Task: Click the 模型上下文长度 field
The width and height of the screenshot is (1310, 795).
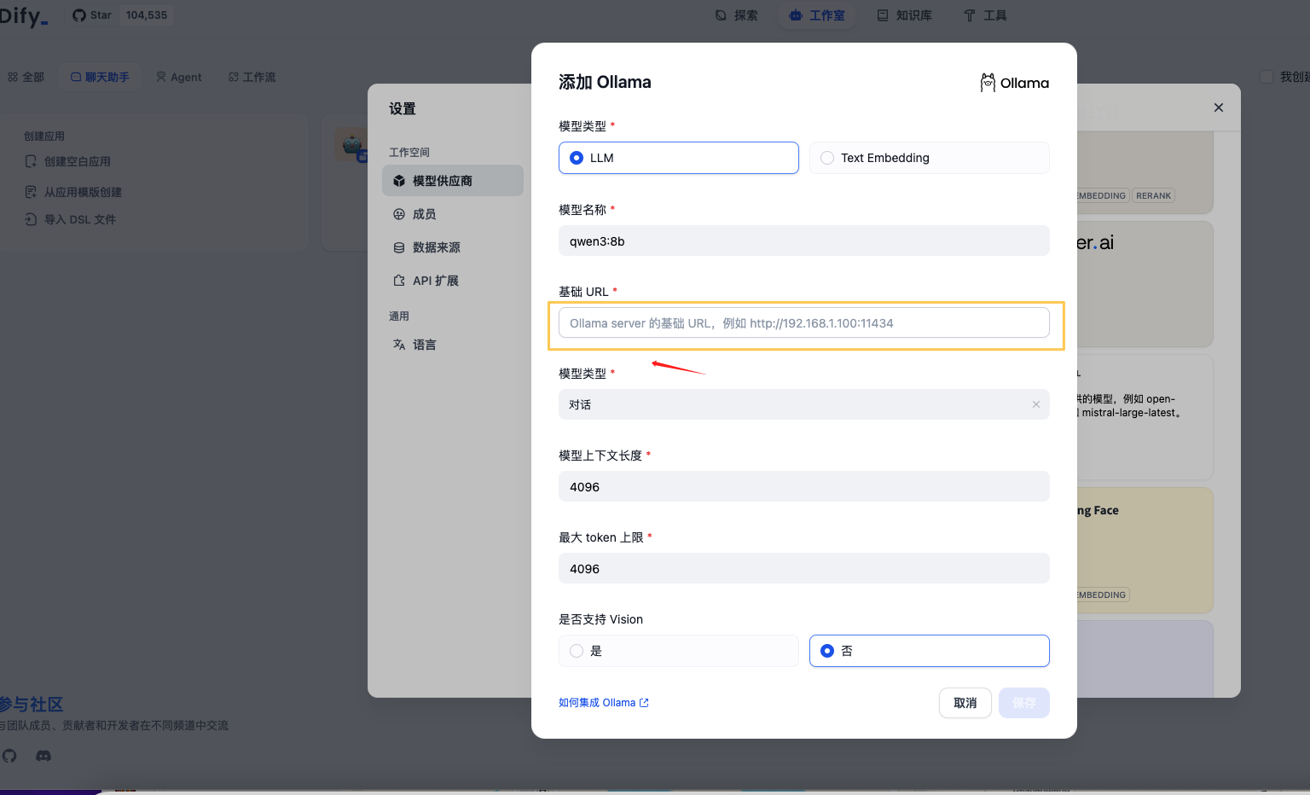Action: 803,486
